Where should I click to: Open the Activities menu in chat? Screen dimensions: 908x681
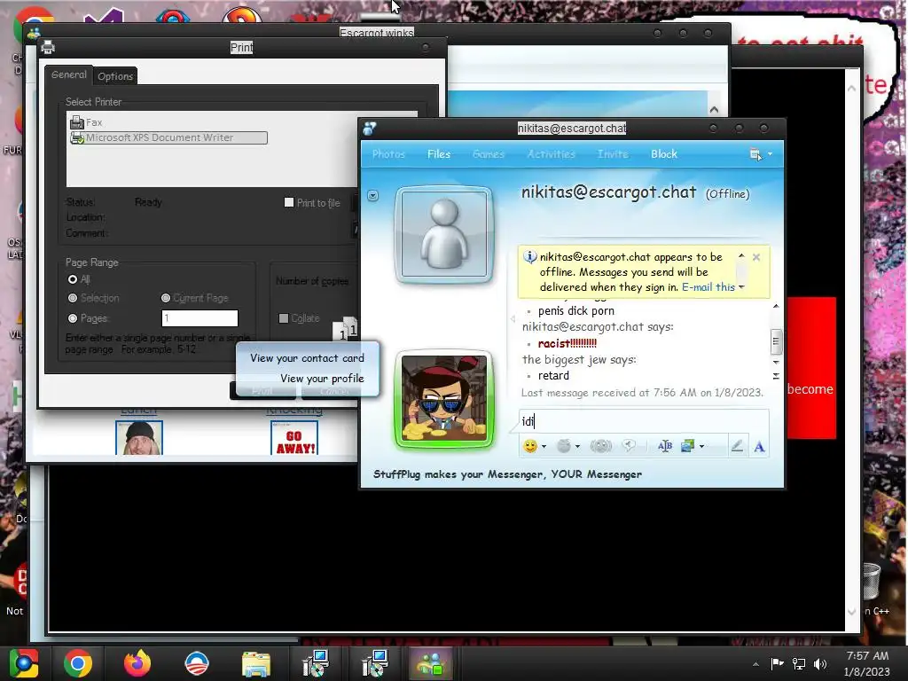[551, 154]
